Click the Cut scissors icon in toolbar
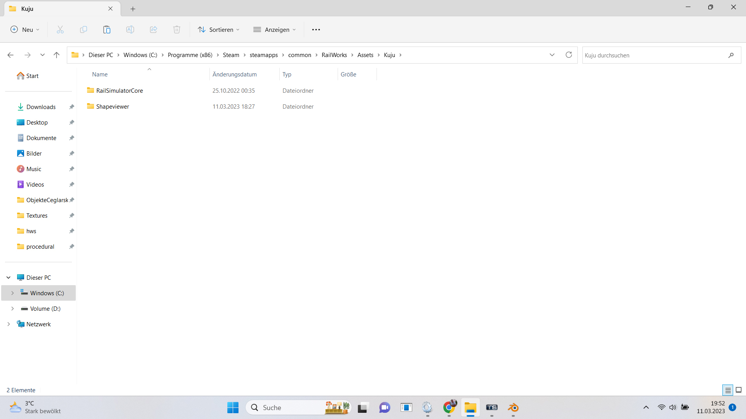 (x=60, y=29)
